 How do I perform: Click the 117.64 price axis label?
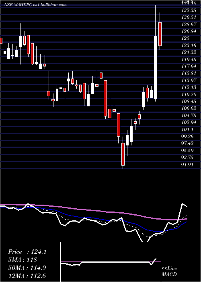tap(189, 66)
